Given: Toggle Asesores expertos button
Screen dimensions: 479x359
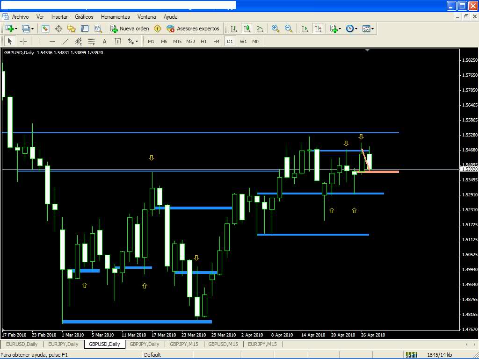Looking at the screenshot, I should tap(193, 29).
